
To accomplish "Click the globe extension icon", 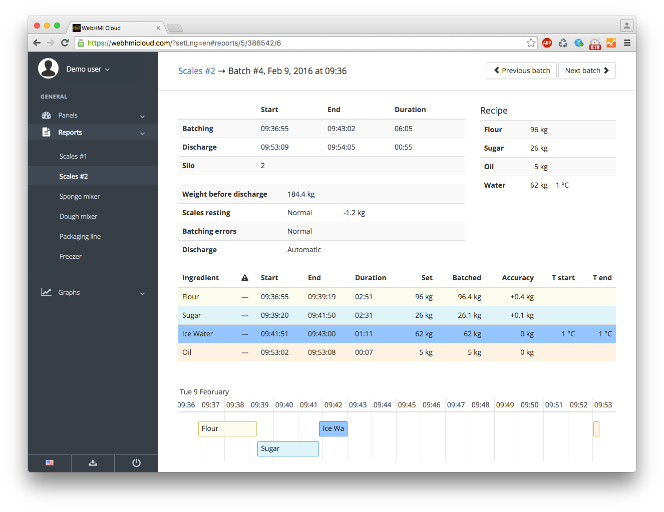I will tap(579, 43).
